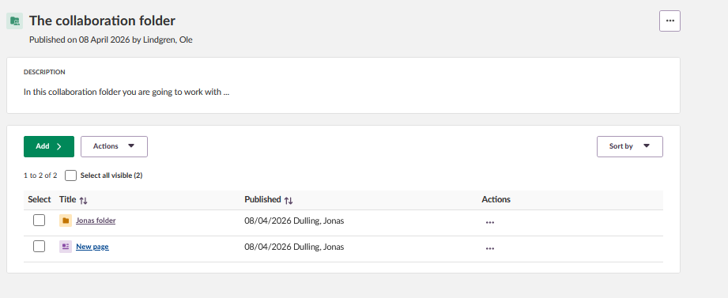
Task: Tick the Select all visible (2) checkbox
Action: pos(70,175)
